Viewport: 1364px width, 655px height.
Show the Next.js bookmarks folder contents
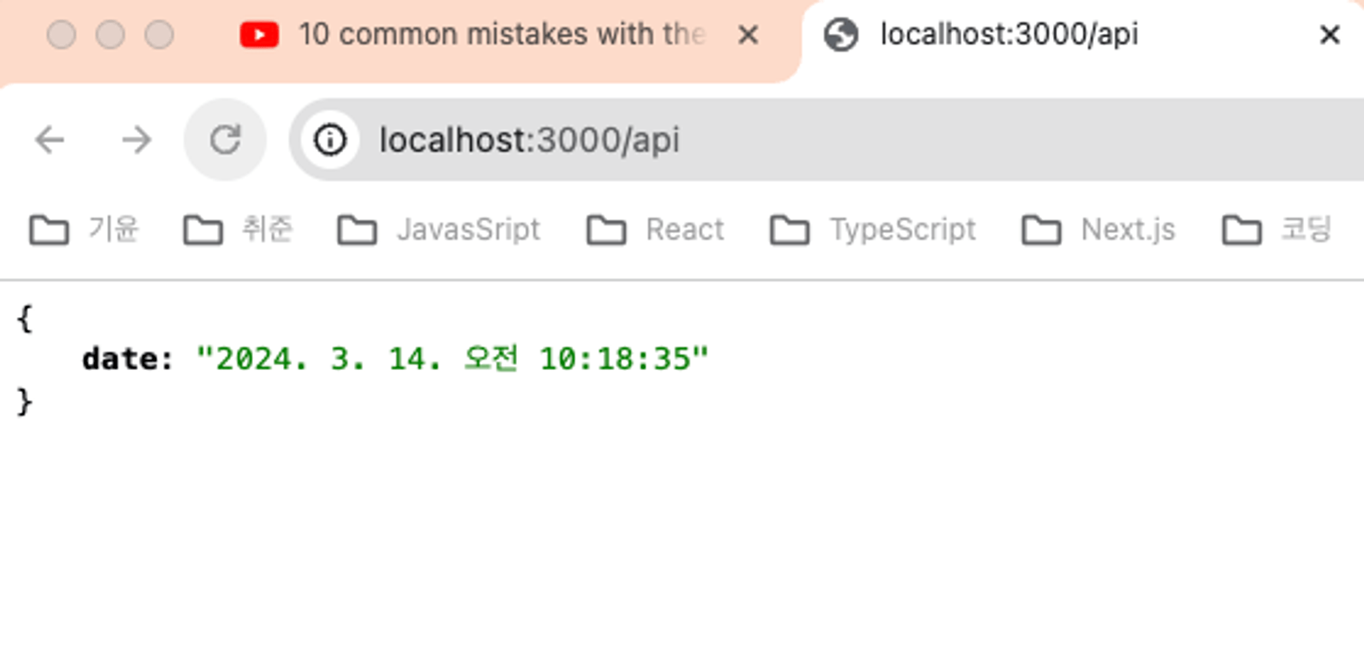click(1099, 230)
